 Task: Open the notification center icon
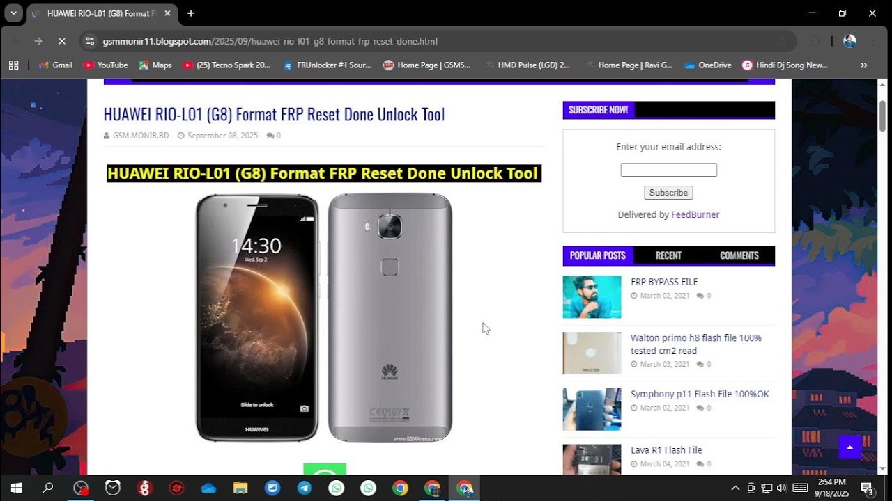click(867, 488)
